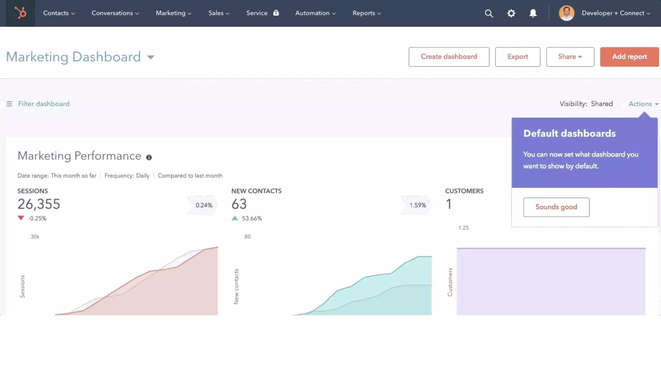Click the user avatar photo
661x372 pixels.
tap(566, 13)
